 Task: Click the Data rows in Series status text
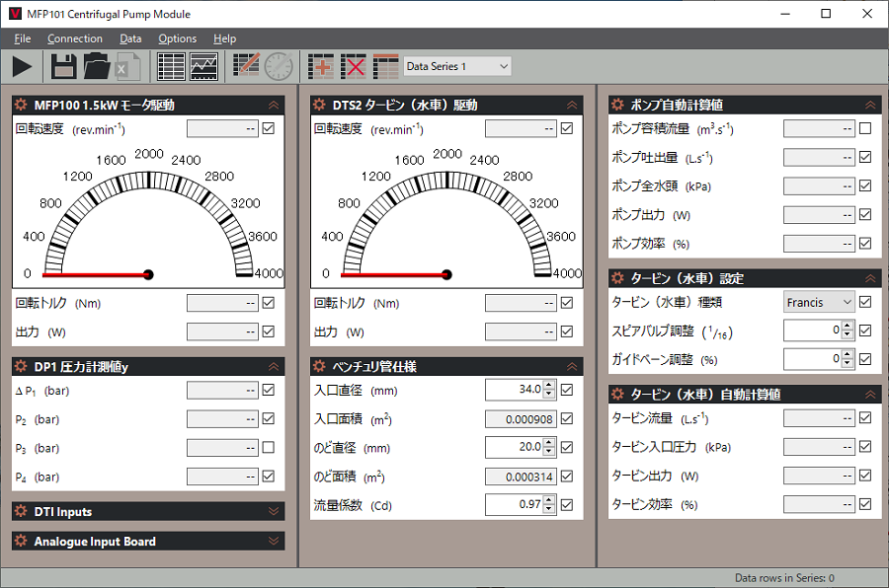784,578
